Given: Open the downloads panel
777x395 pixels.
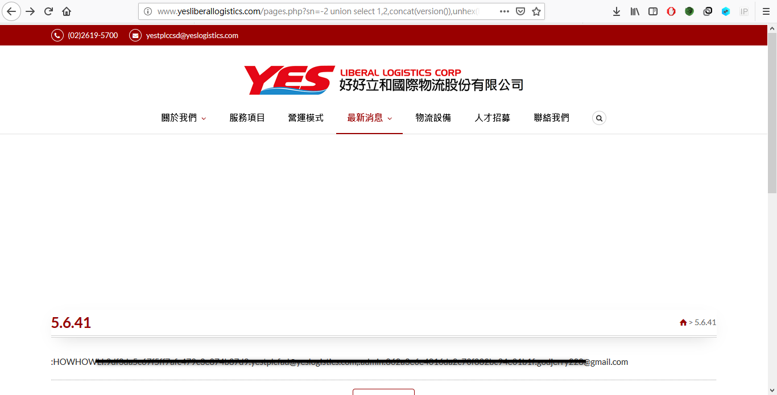Looking at the screenshot, I should tap(617, 11).
